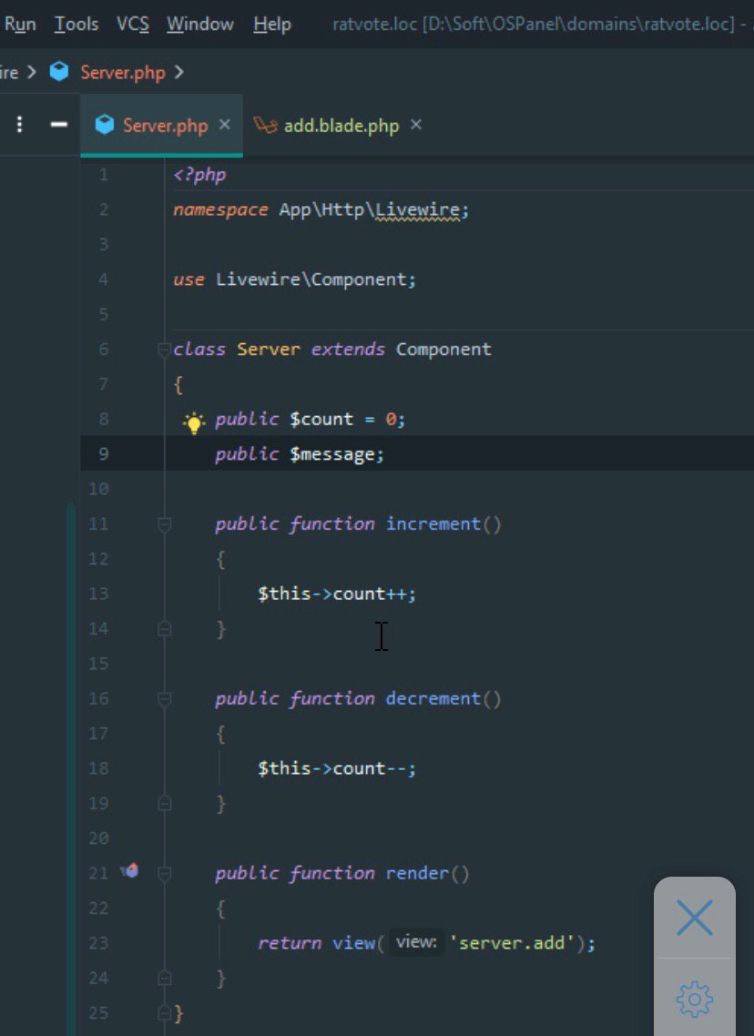Open the Window menu
754x1036 pixels.
199,24
